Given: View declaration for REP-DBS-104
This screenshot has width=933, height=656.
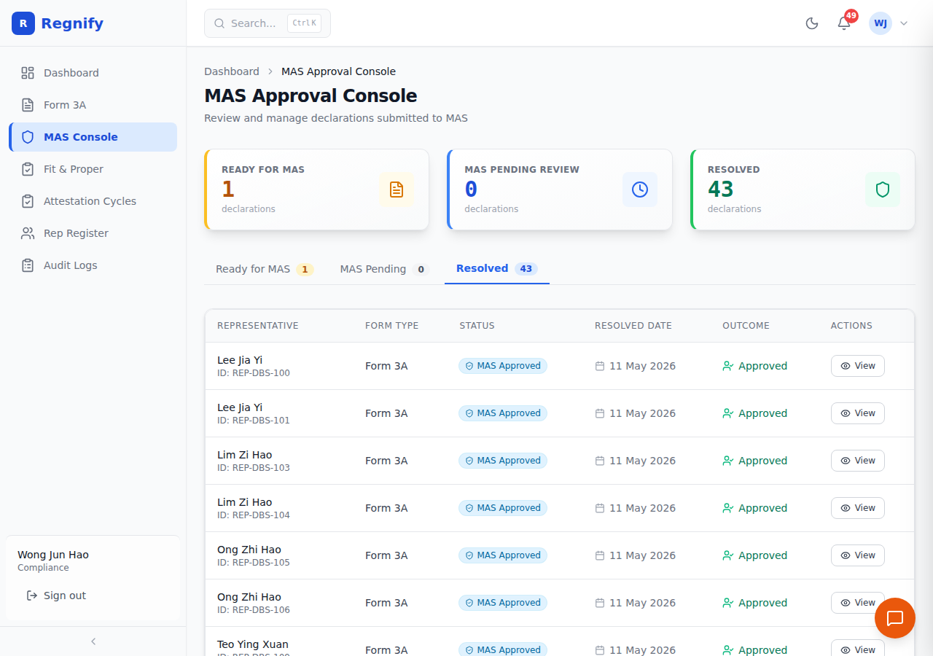Looking at the screenshot, I should (x=858, y=508).
